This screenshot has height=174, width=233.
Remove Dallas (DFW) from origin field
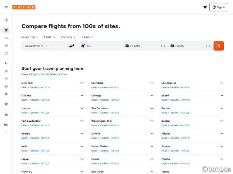42,46
